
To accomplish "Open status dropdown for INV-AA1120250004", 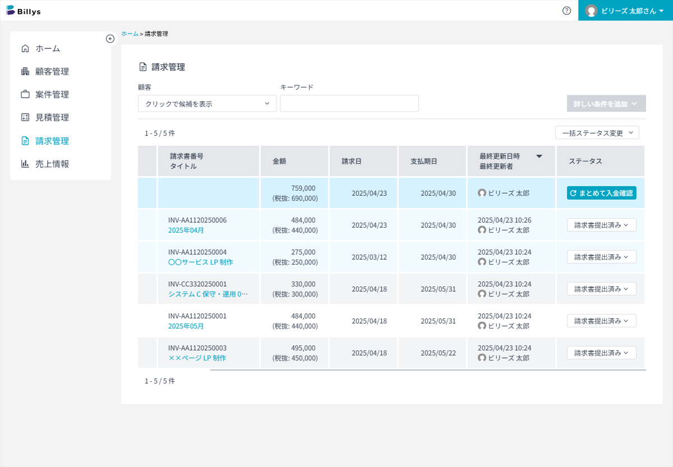I will tap(602, 257).
